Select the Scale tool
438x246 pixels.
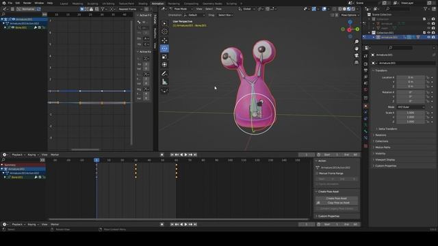tap(164, 57)
